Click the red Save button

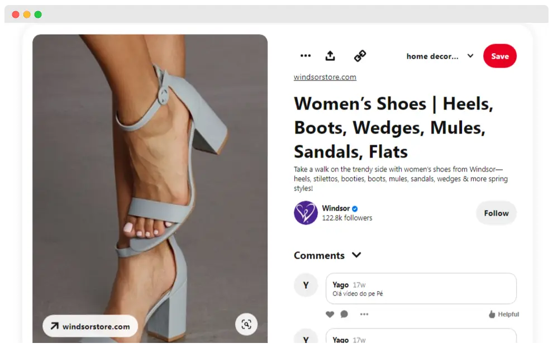[500, 56]
